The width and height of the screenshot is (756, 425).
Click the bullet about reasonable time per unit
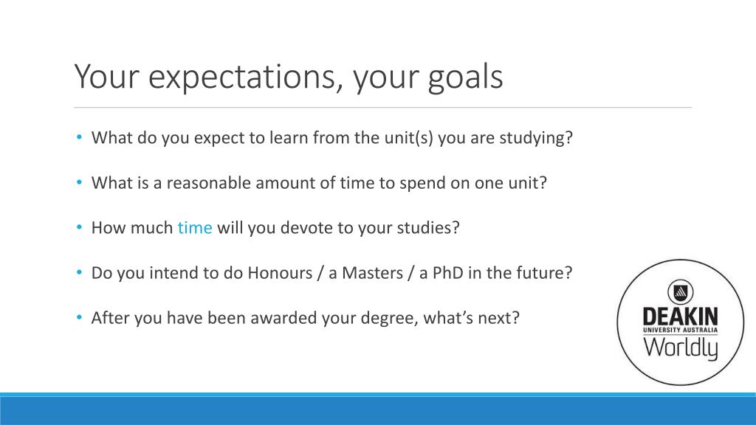pos(319,183)
